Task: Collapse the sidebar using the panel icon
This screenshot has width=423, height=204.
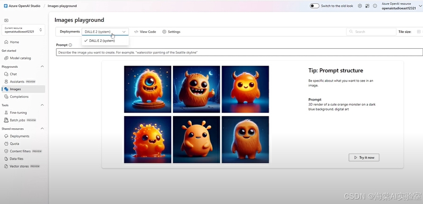Action: [6, 20]
